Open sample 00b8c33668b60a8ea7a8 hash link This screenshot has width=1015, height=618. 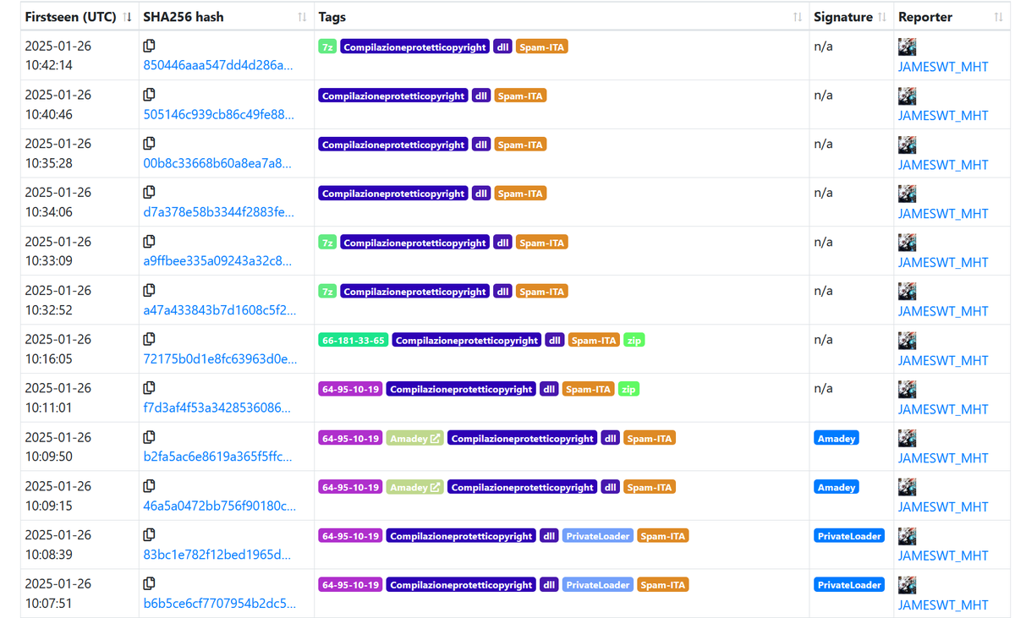(x=217, y=164)
